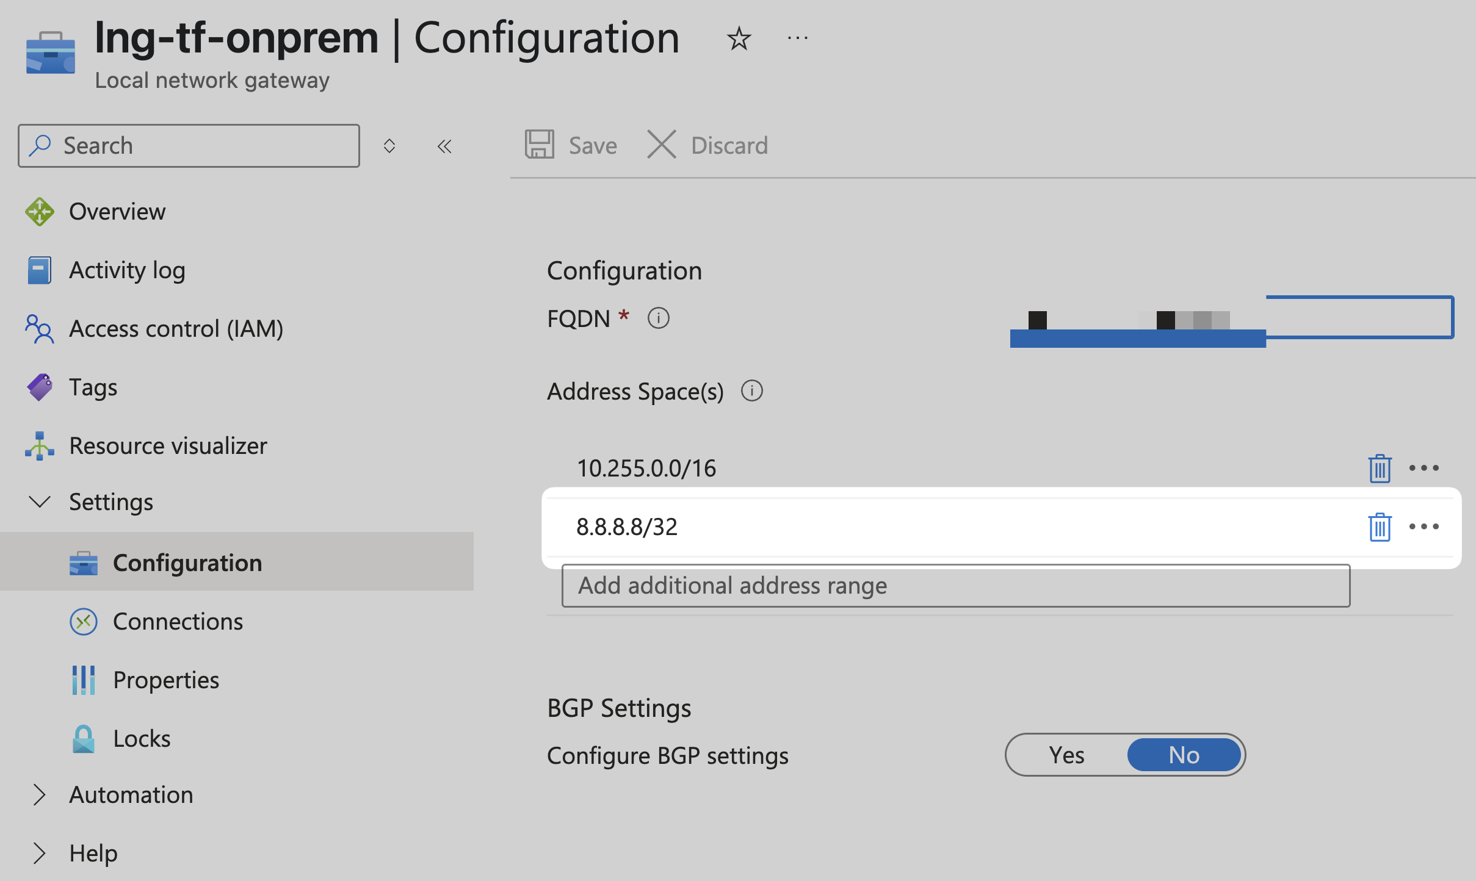Open the header ellipsis more menu
Screen dimensions: 1476x881
(797, 39)
